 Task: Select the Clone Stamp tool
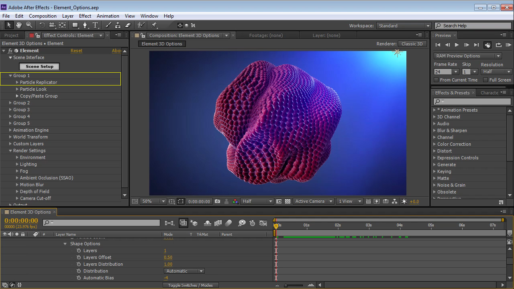118,25
